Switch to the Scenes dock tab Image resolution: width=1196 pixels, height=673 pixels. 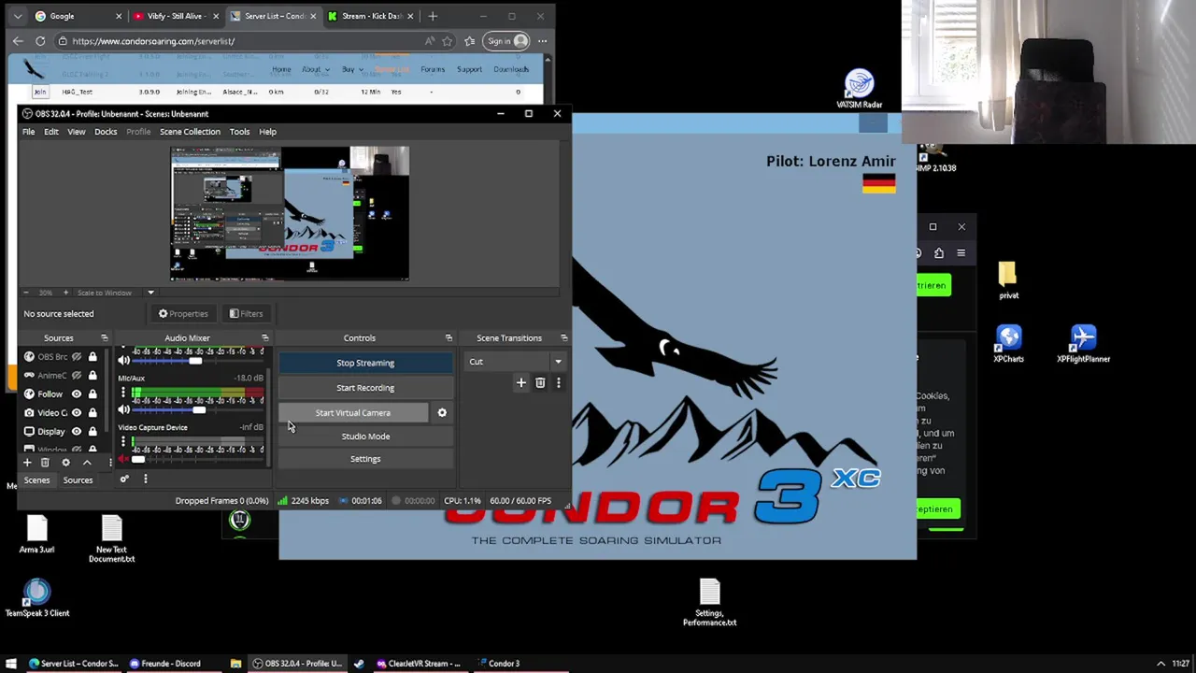click(x=37, y=480)
